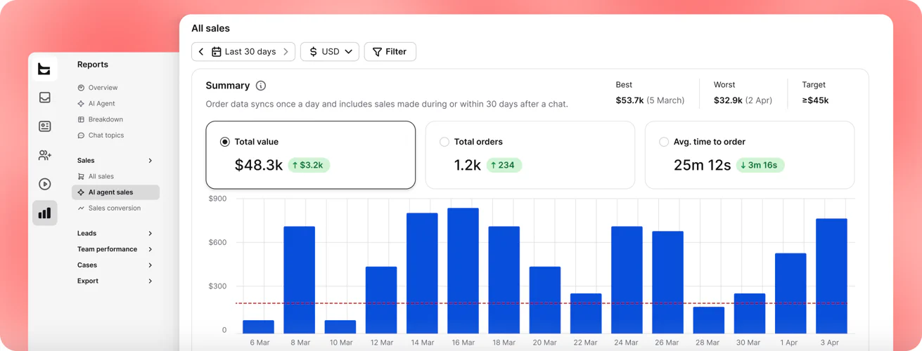Collapse the Sales section
The image size is (922, 351).
click(151, 161)
